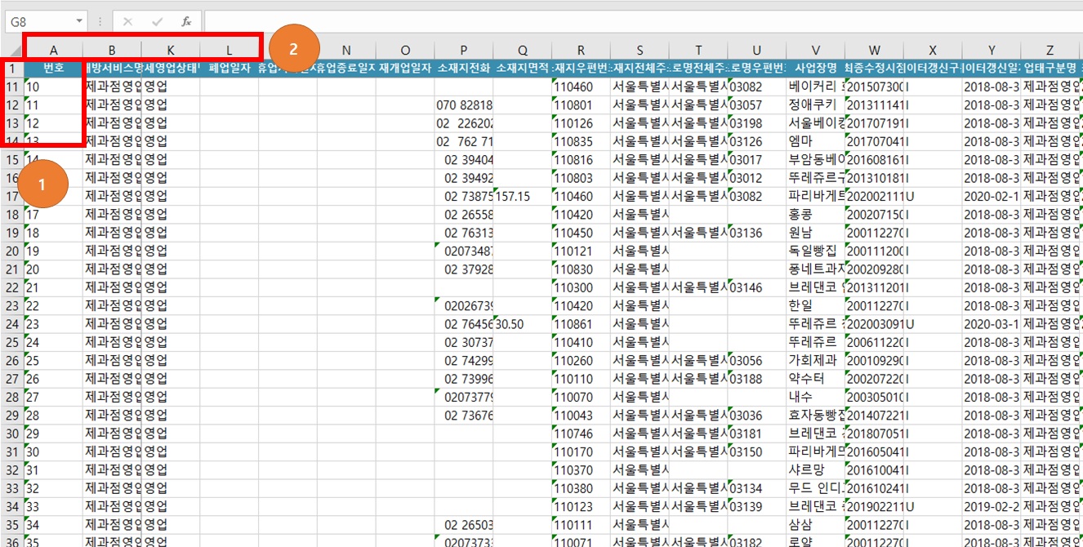Click the Insert Function fx icon
The width and height of the screenshot is (1083, 547).
[x=185, y=20]
